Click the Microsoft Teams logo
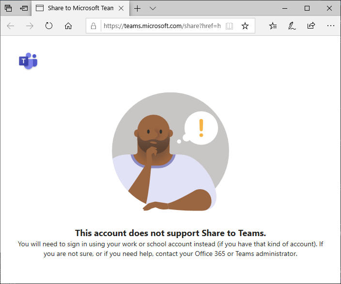This screenshot has width=341, height=284. point(28,61)
